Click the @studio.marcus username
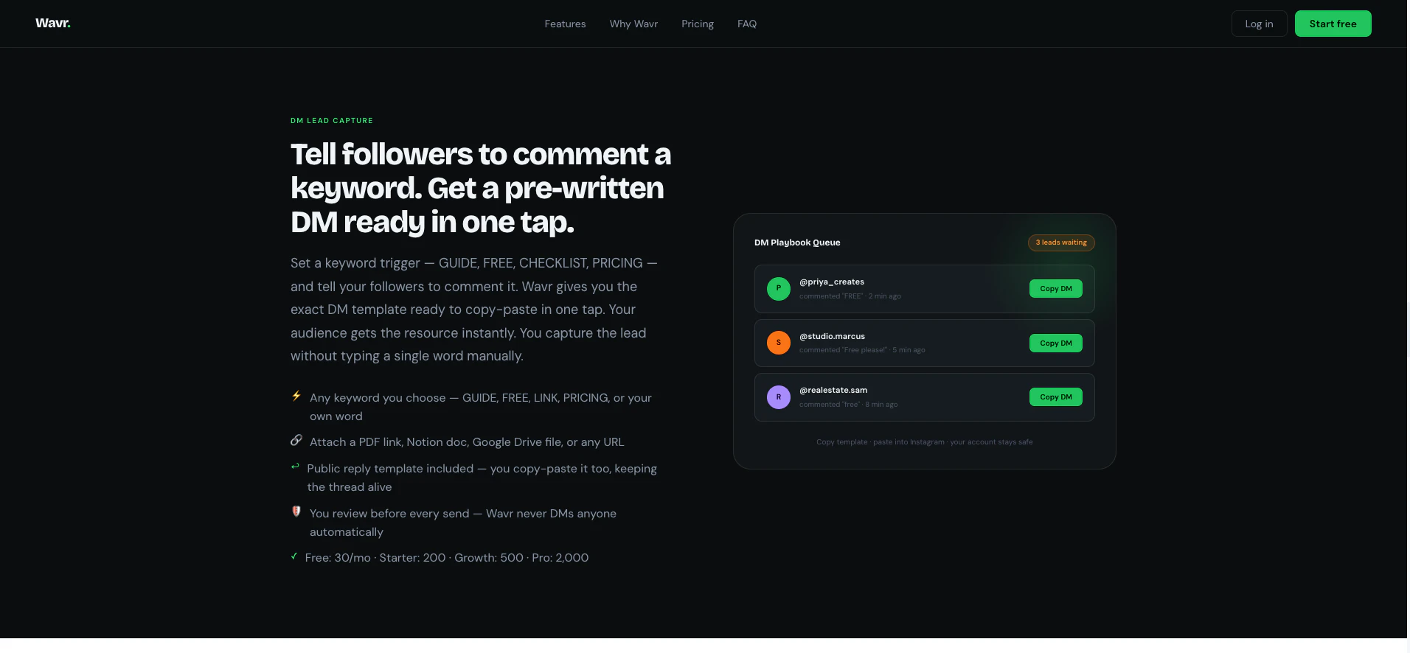1410x653 pixels. tap(832, 336)
